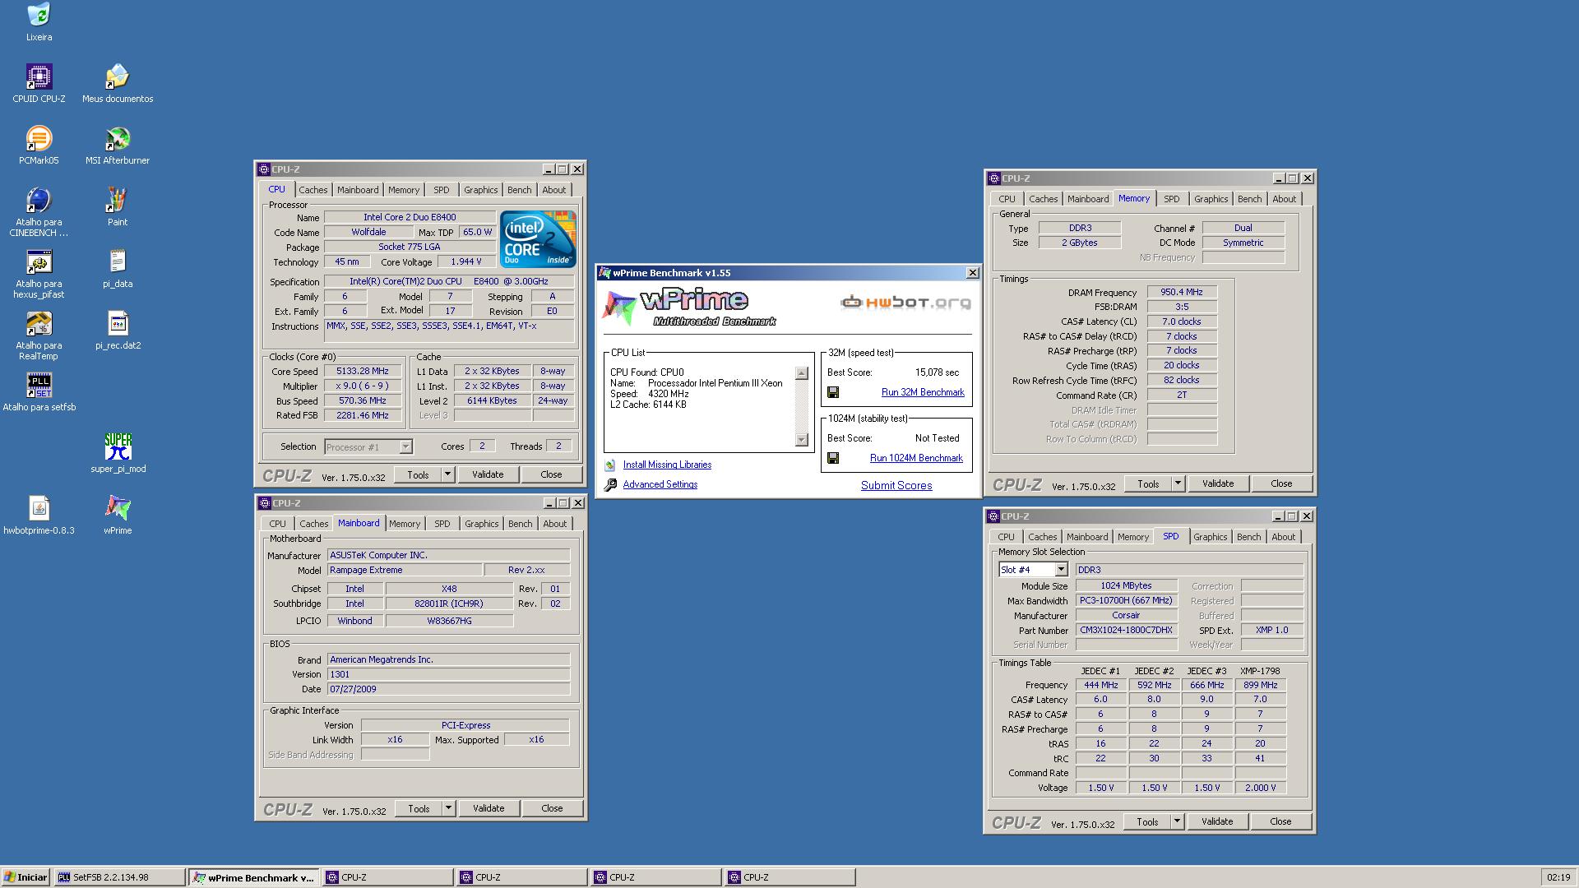This screenshot has height=888, width=1579.
Task: Click Part Number CM3X1024-1800C7DHX field
Action: pyautogui.click(x=1127, y=630)
